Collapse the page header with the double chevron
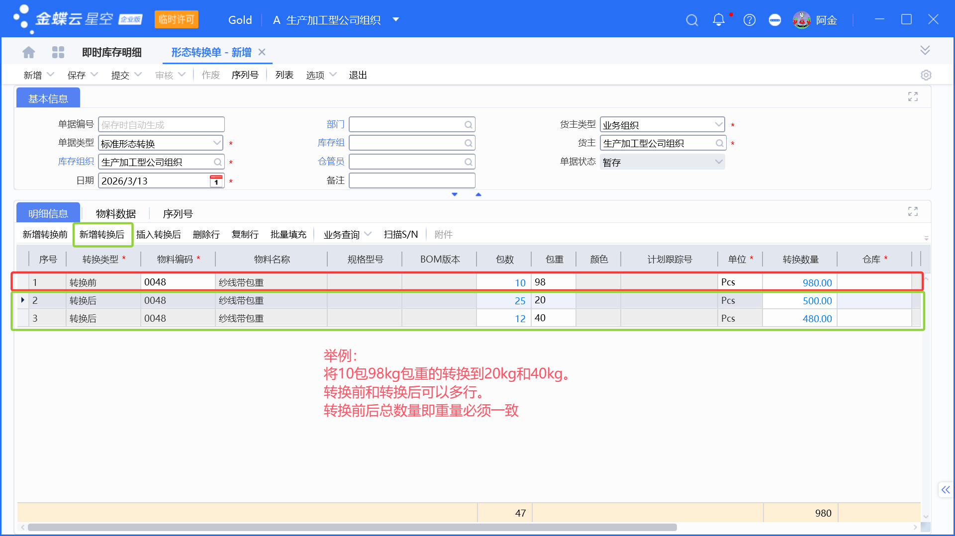 tap(925, 50)
